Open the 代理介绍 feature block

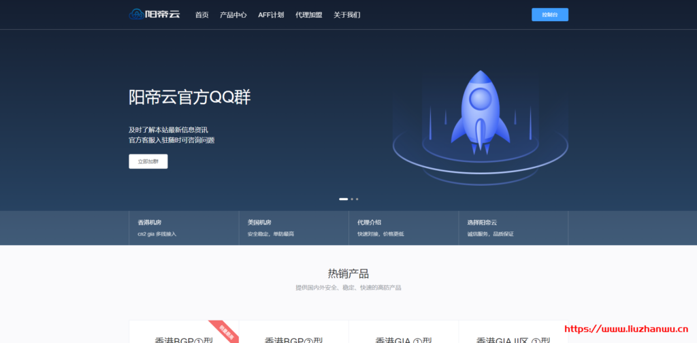click(404, 228)
